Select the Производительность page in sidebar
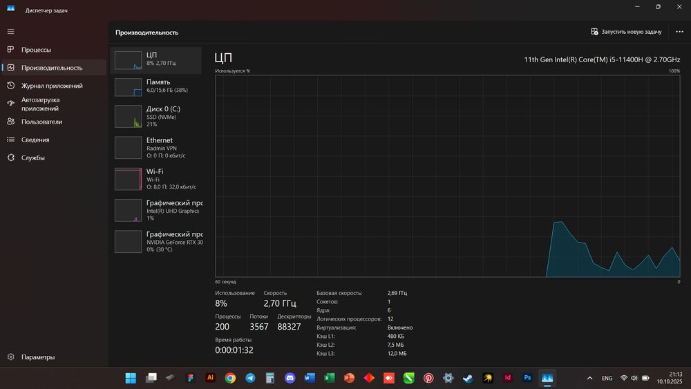Screen dimensions: 691x389 coord(54,68)
